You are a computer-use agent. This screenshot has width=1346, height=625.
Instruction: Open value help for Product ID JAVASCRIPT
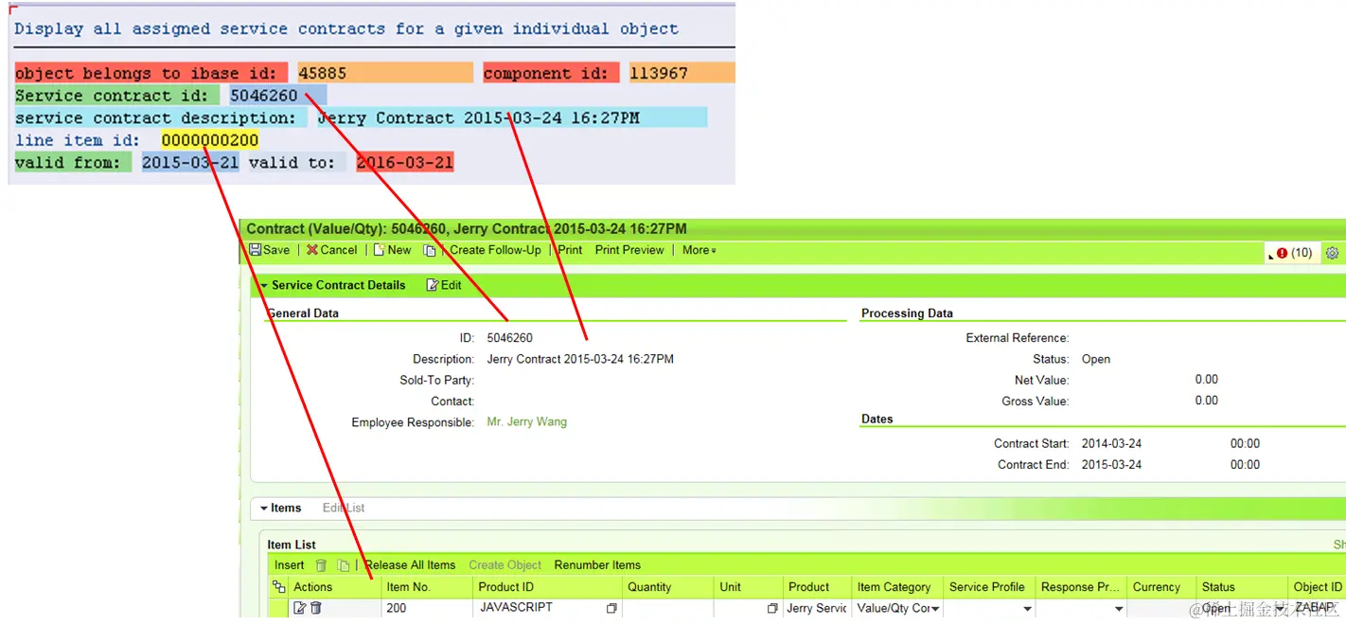pos(611,608)
